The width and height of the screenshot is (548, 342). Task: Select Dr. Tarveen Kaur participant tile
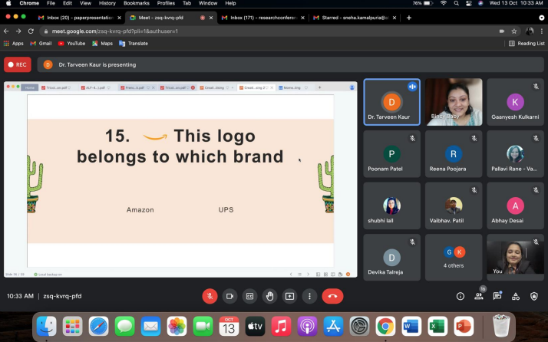click(391, 102)
